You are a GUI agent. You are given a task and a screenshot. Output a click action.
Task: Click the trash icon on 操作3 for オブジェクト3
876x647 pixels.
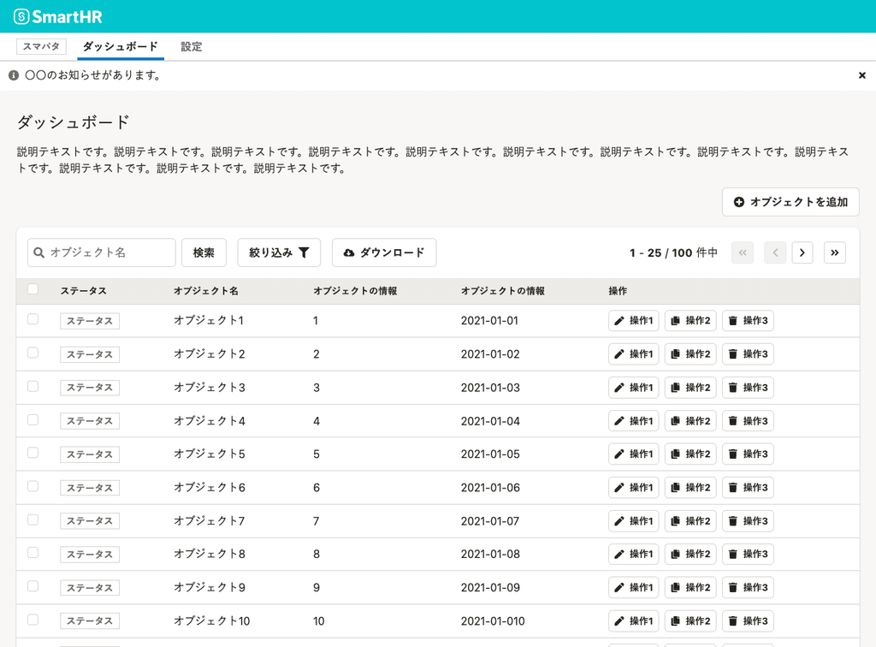pos(734,387)
